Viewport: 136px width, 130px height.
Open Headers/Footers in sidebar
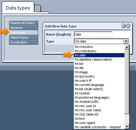pyautogui.click(x=24, y=23)
